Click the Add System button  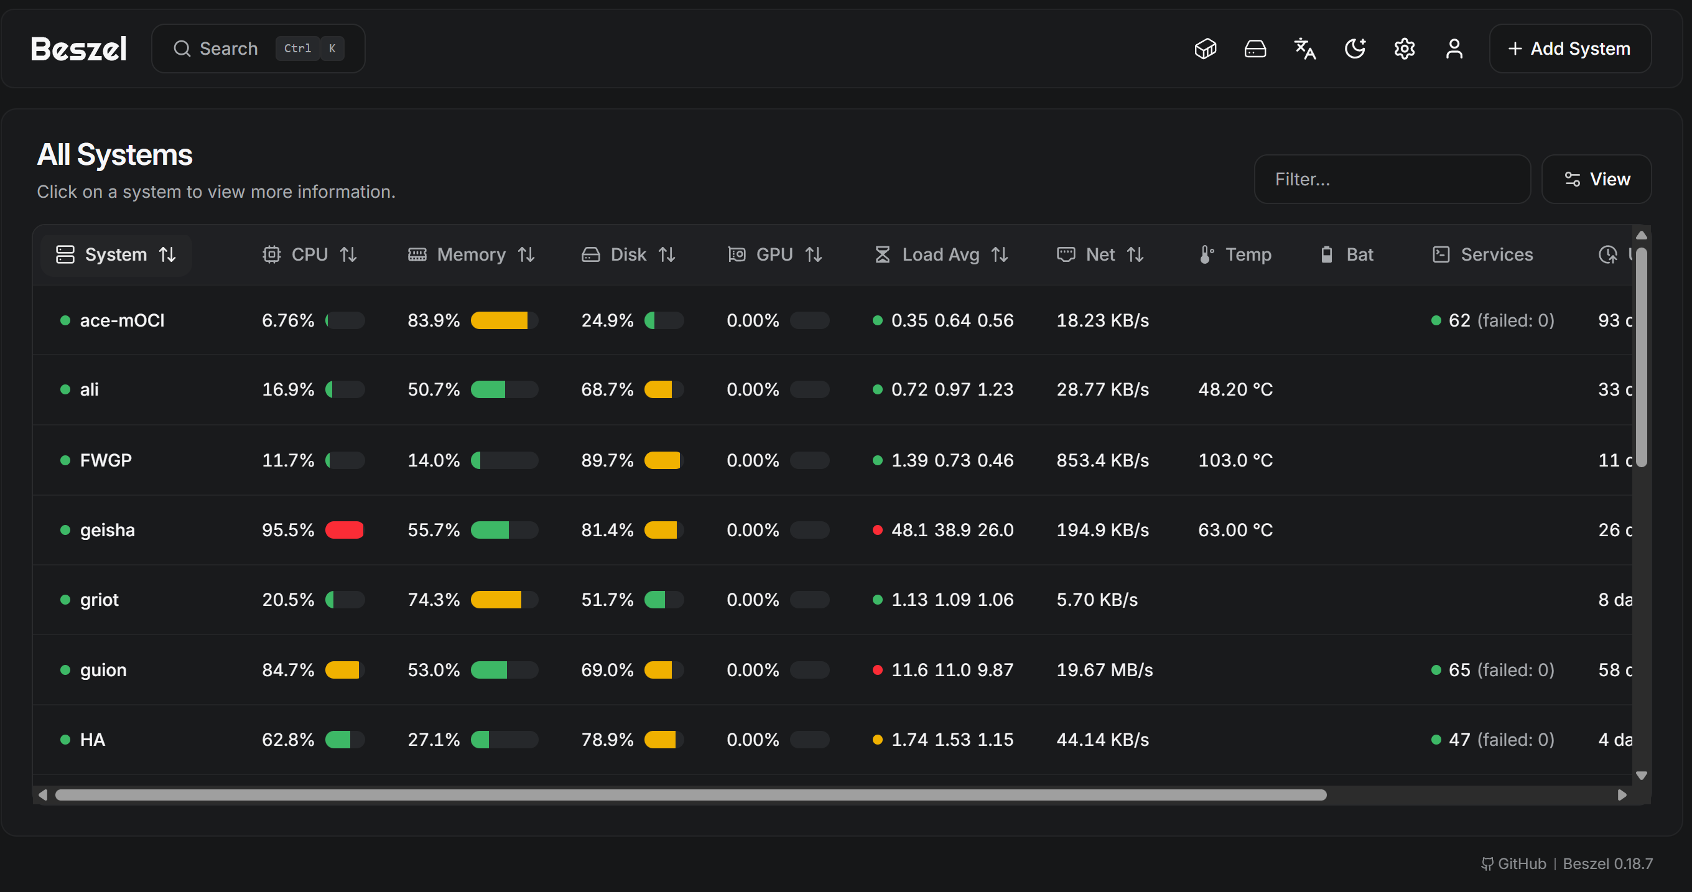[x=1570, y=49]
